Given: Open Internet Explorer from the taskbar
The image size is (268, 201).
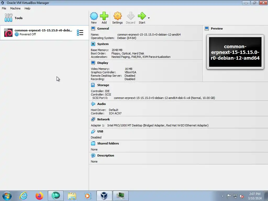Looking at the screenshot, I should tap(23, 196).
